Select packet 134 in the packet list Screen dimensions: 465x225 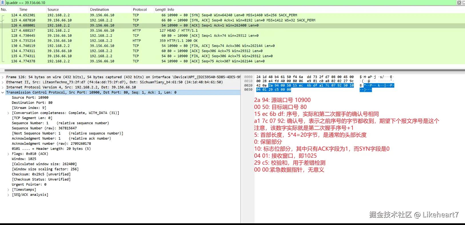[232, 51]
